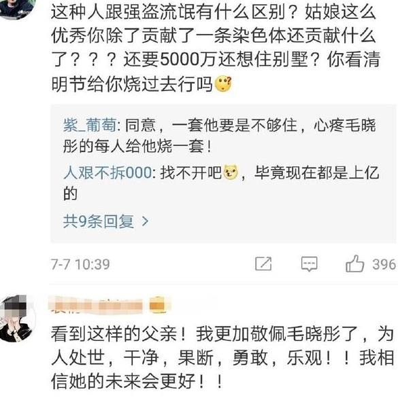View all replies via 共9条回复
The image size is (398, 398).
[x=99, y=221]
